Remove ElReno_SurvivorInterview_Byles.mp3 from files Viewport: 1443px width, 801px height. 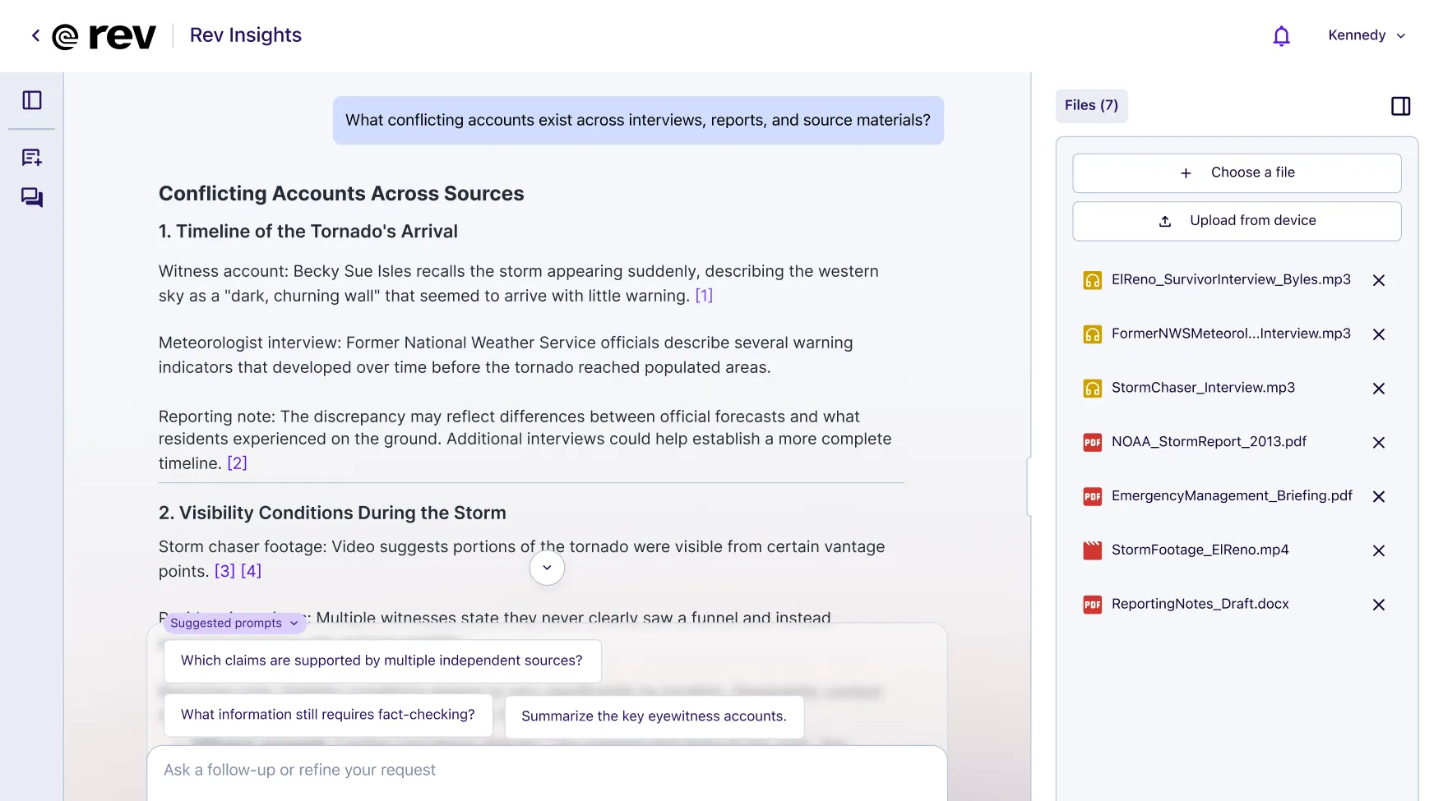(x=1379, y=280)
